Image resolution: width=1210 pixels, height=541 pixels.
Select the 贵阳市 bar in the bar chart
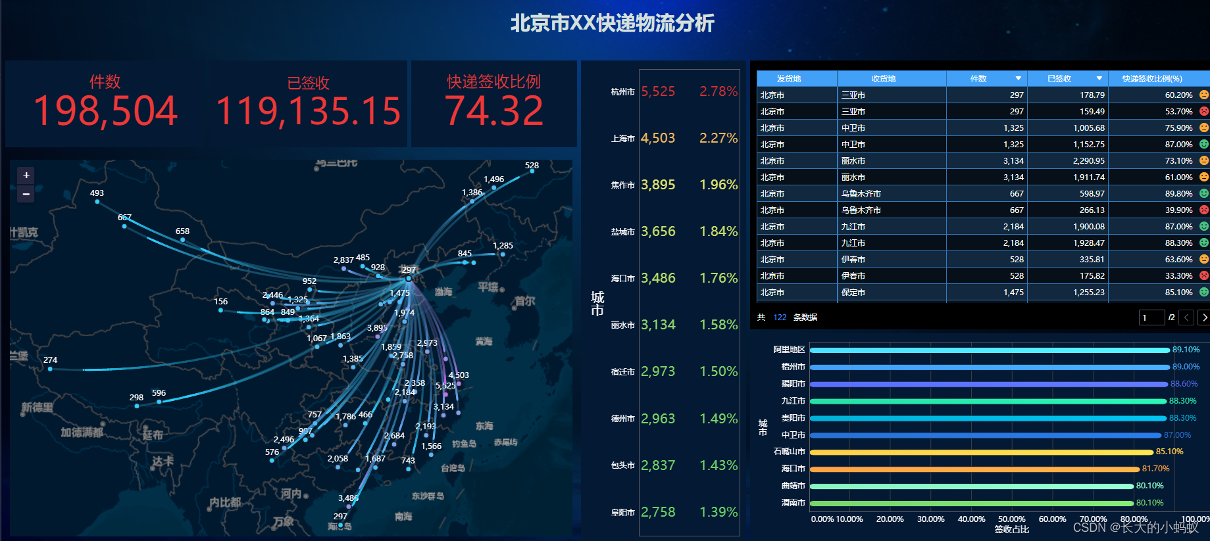click(988, 418)
